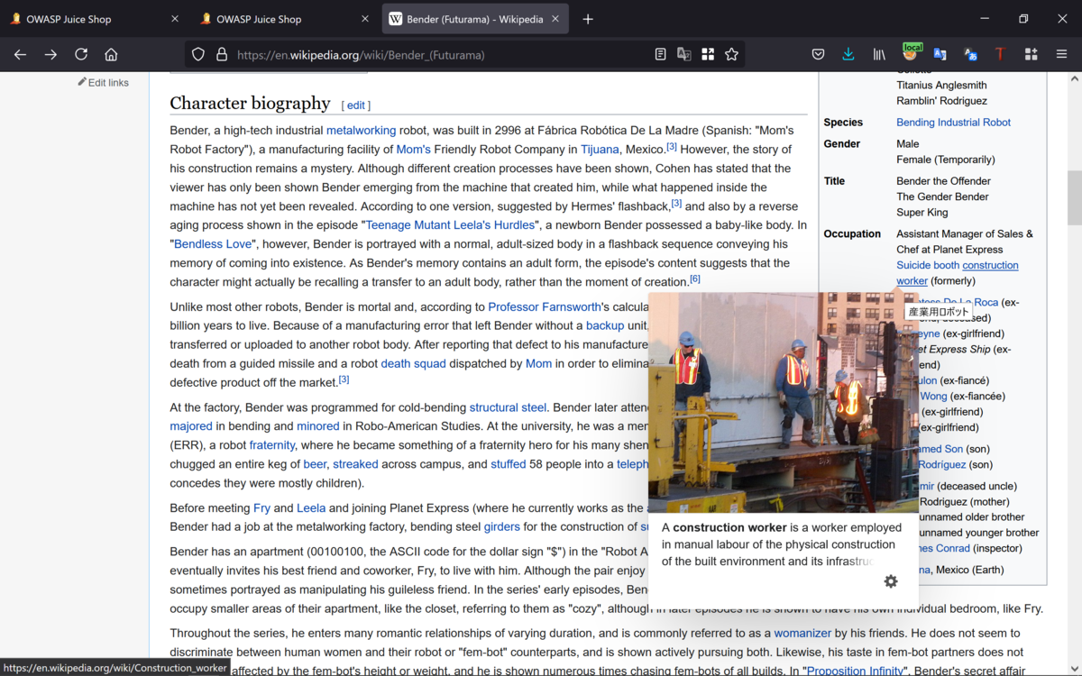
Task: Open the Suicide booth infobox link
Action: click(x=928, y=265)
